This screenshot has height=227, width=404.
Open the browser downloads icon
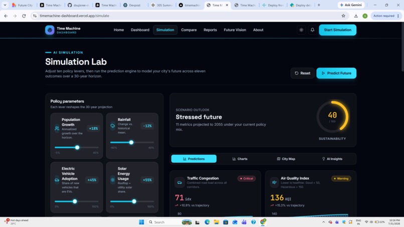356,16
